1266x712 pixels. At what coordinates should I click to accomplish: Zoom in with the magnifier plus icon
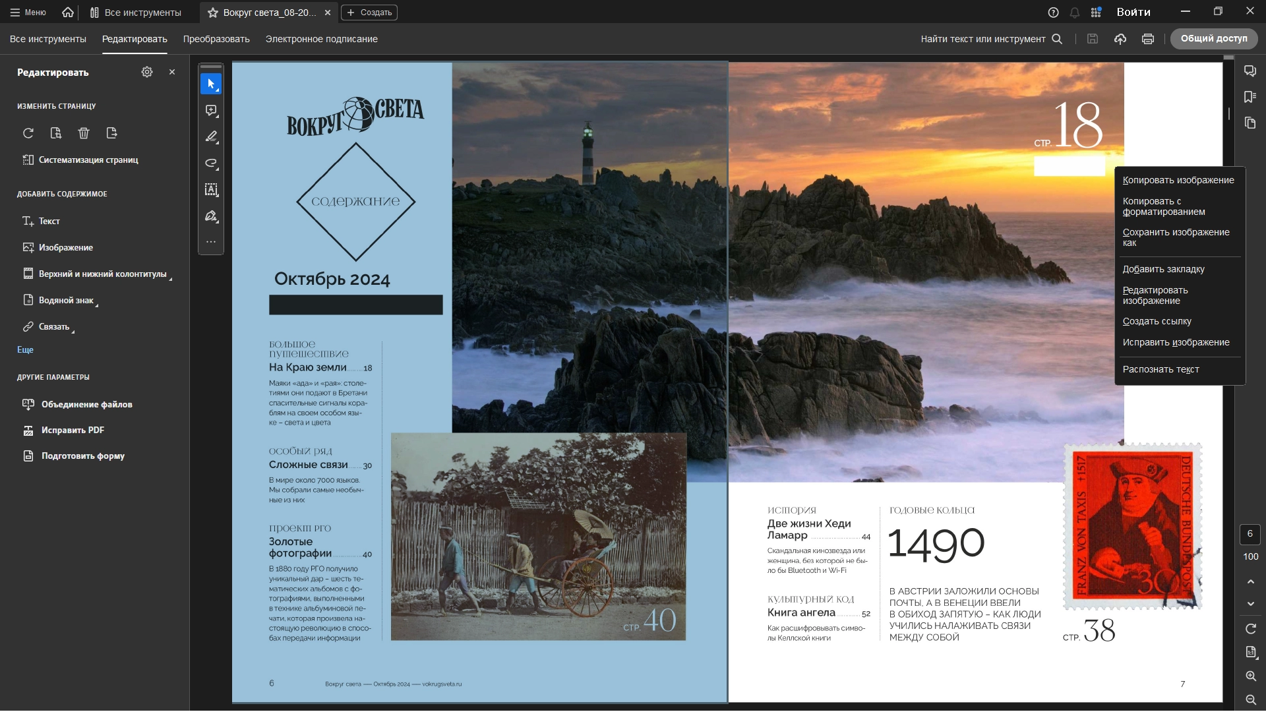click(1251, 676)
